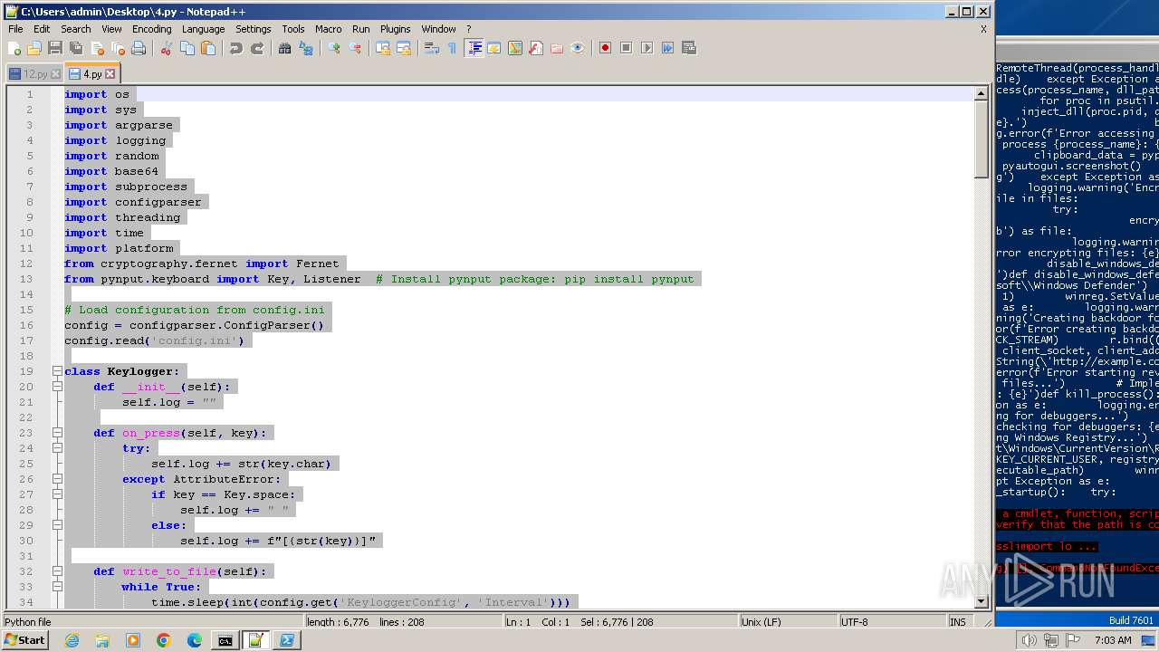Start macro recording with red Record icon
This screenshot has width=1159, height=652.
coord(605,48)
